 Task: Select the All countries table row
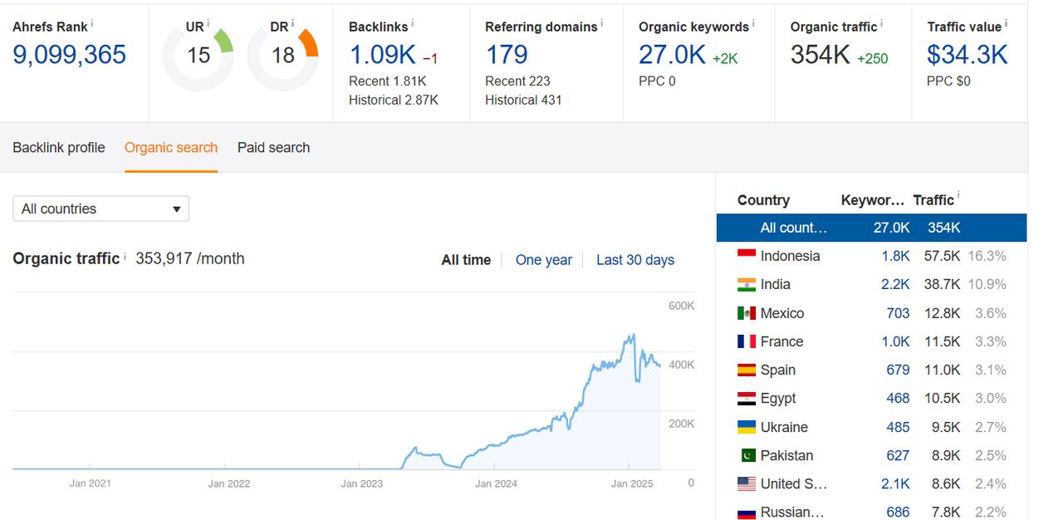pyautogui.click(x=871, y=228)
